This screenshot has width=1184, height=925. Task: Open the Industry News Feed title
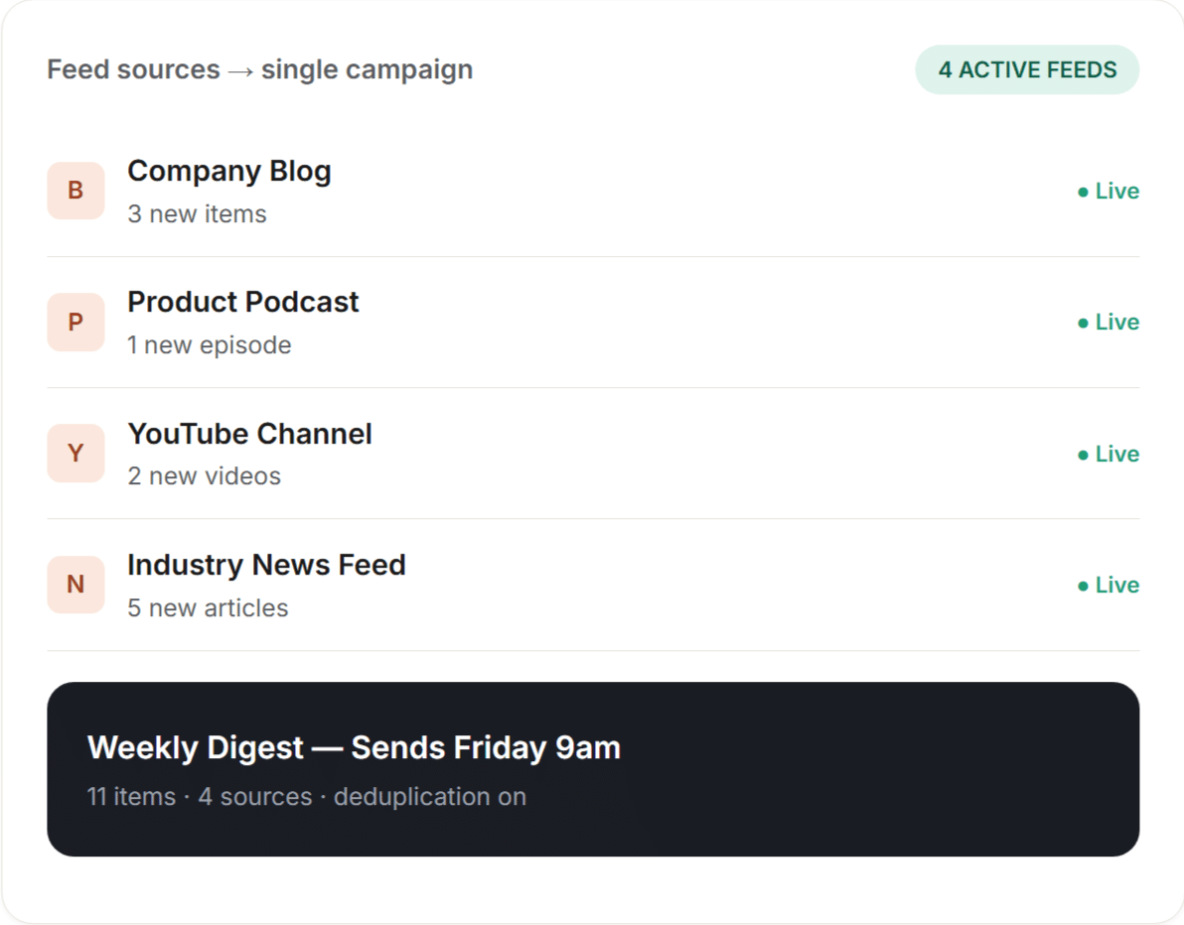coord(266,565)
